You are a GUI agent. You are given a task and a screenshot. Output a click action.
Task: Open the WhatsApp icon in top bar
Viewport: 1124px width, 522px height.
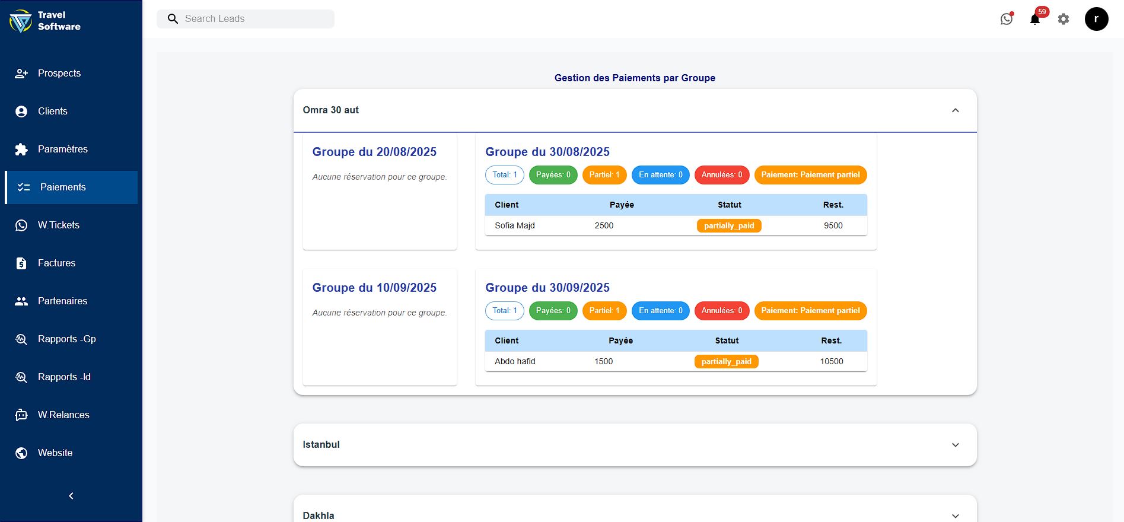(x=1007, y=19)
